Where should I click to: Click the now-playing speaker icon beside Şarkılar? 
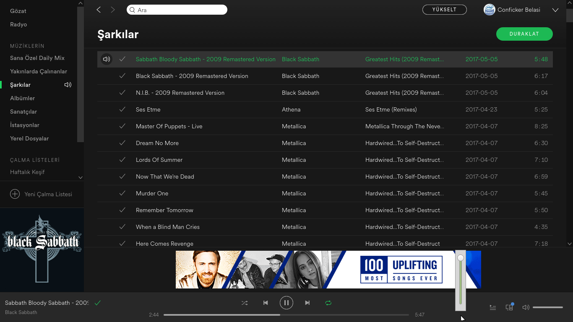68,85
